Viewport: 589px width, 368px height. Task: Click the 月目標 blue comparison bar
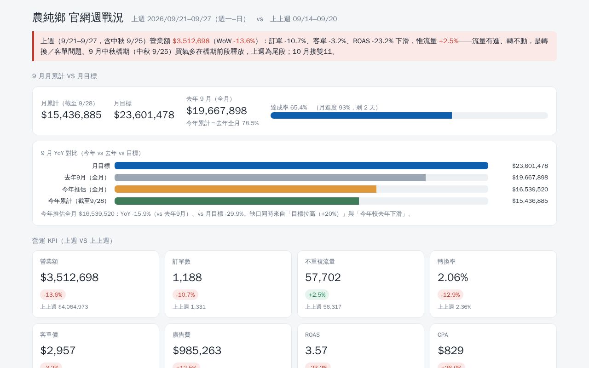coord(301,166)
